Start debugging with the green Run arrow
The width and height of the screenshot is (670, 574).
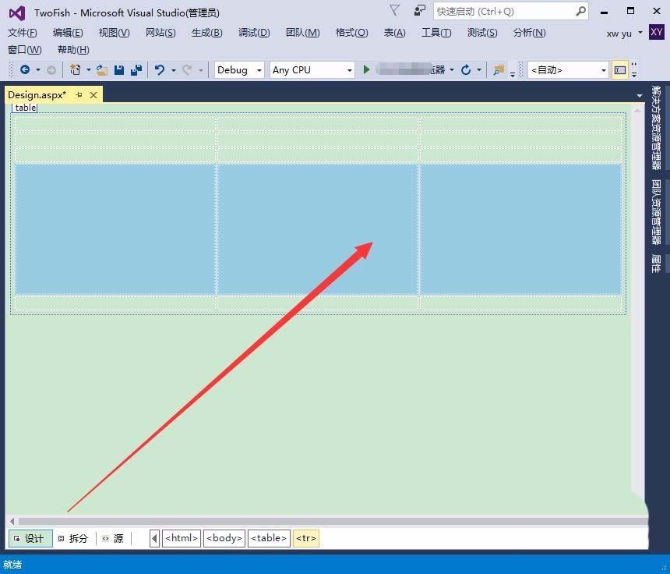click(366, 69)
